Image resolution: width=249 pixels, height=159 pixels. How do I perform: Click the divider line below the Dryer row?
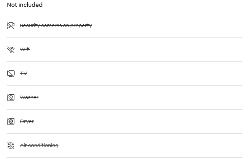coord(124,133)
